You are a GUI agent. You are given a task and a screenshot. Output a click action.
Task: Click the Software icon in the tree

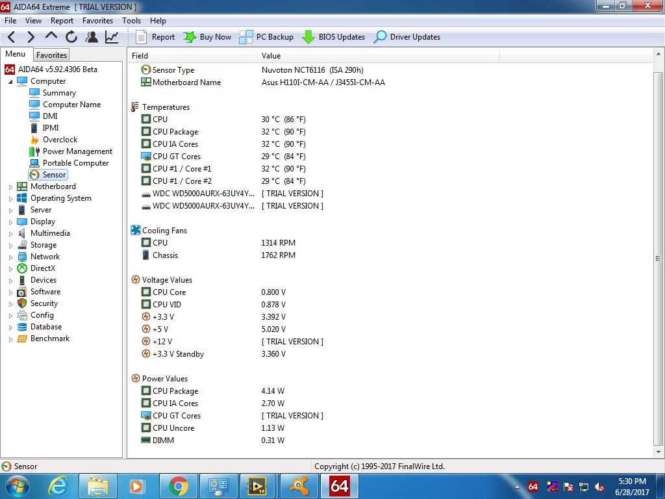22,292
